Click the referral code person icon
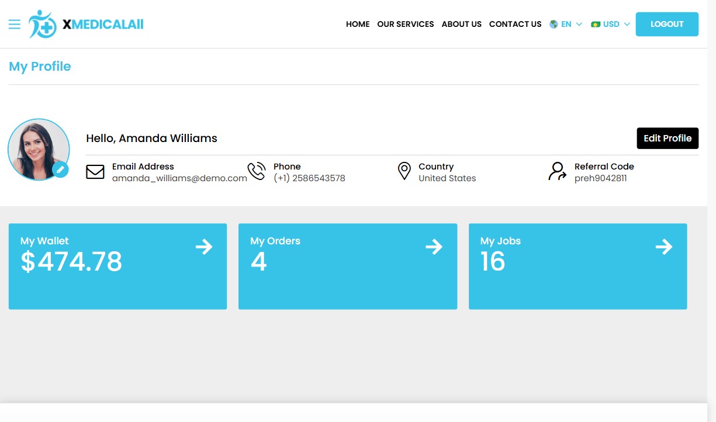 pyautogui.click(x=558, y=171)
